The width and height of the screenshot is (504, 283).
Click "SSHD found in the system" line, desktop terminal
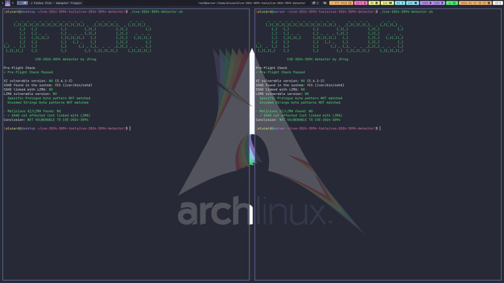tap(48, 85)
